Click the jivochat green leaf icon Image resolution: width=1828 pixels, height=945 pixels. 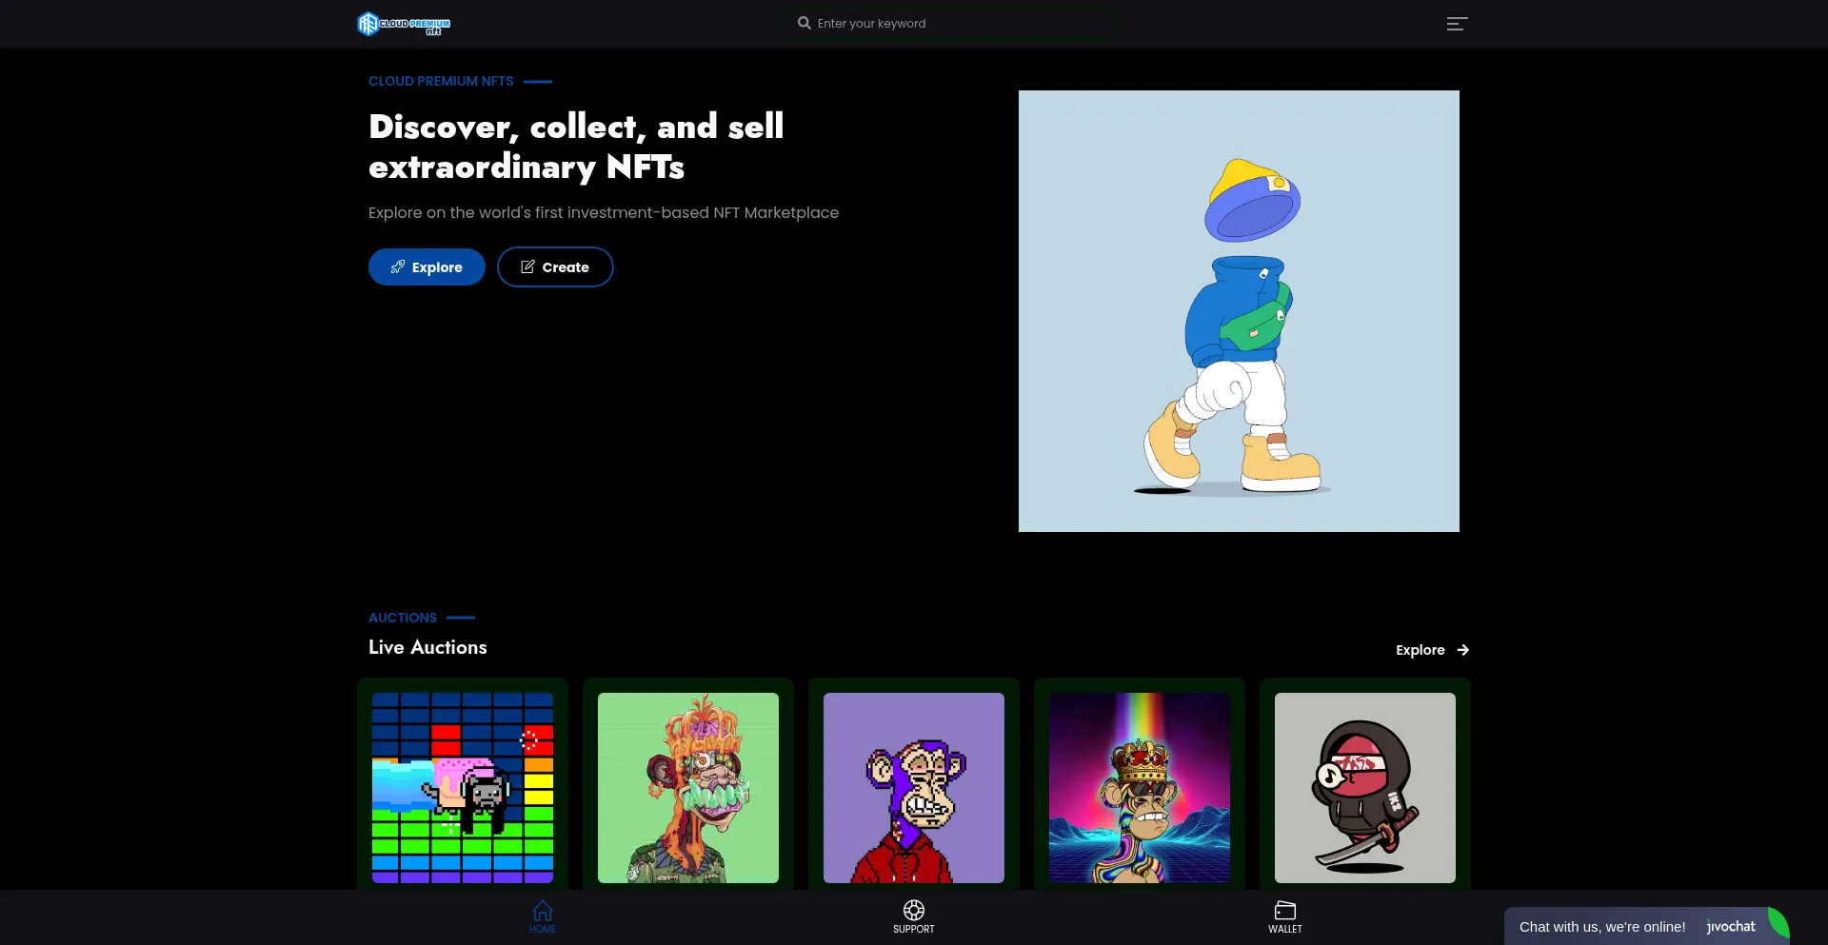pyautogui.click(x=1778, y=923)
